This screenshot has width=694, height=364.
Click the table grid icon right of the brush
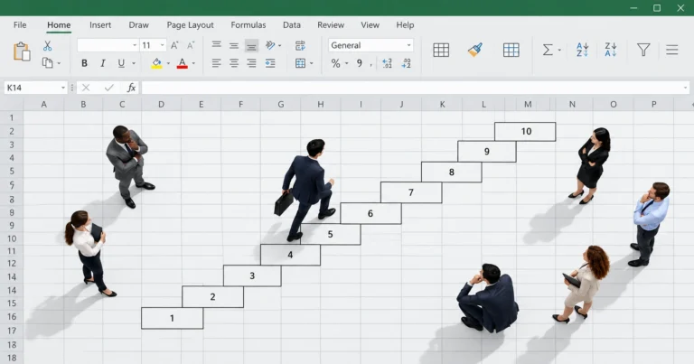click(x=511, y=50)
